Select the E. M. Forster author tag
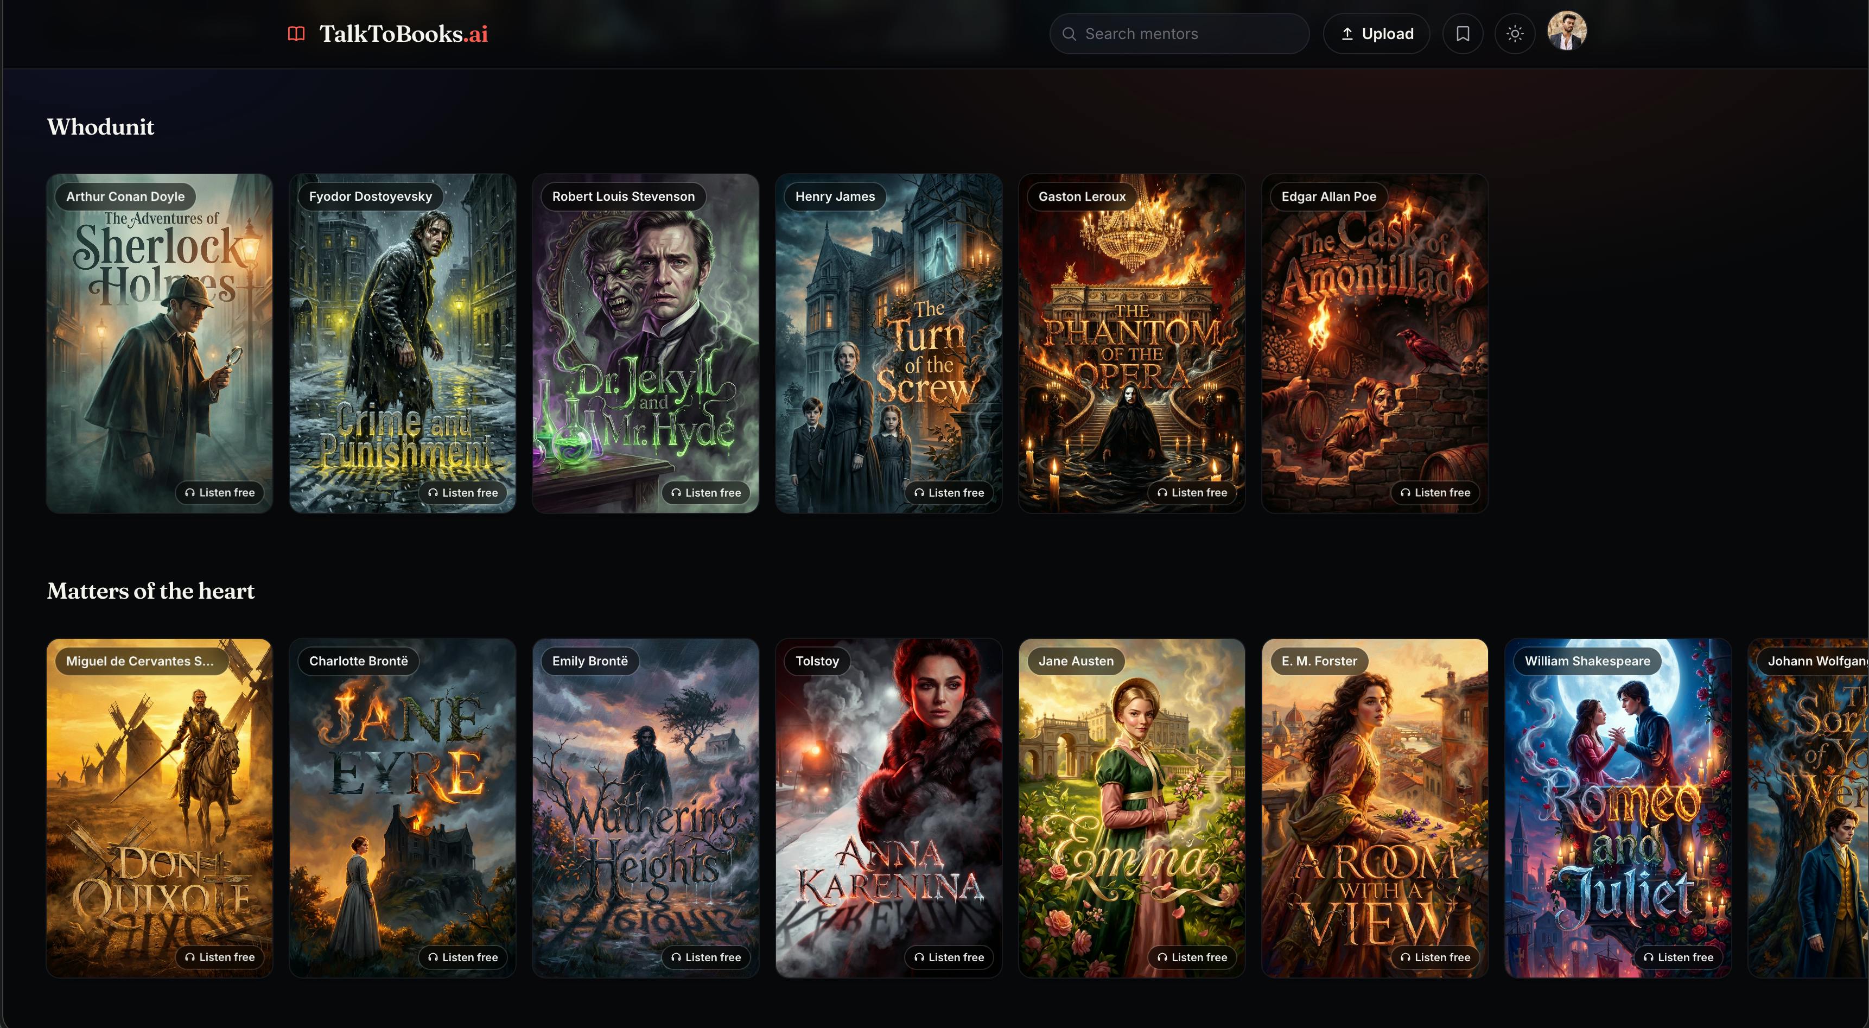1869x1028 pixels. pos(1319,662)
